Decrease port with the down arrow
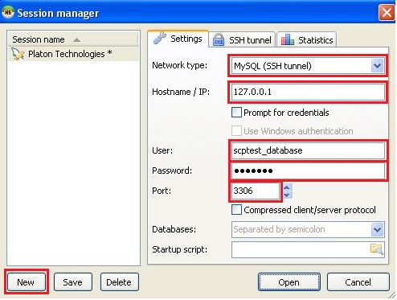Screen dimensions: 397x300 click(287, 195)
